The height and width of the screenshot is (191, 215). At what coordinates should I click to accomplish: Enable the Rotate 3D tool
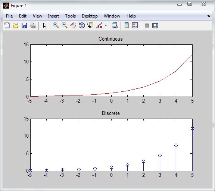click(x=82, y=25)
